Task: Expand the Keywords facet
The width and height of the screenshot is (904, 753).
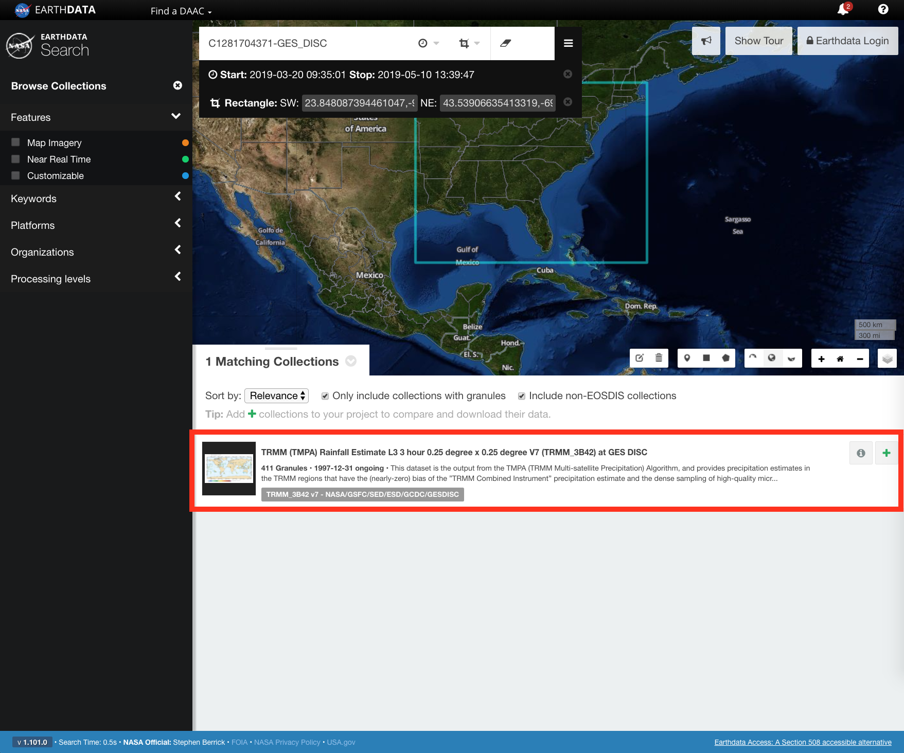Action: 178,196
